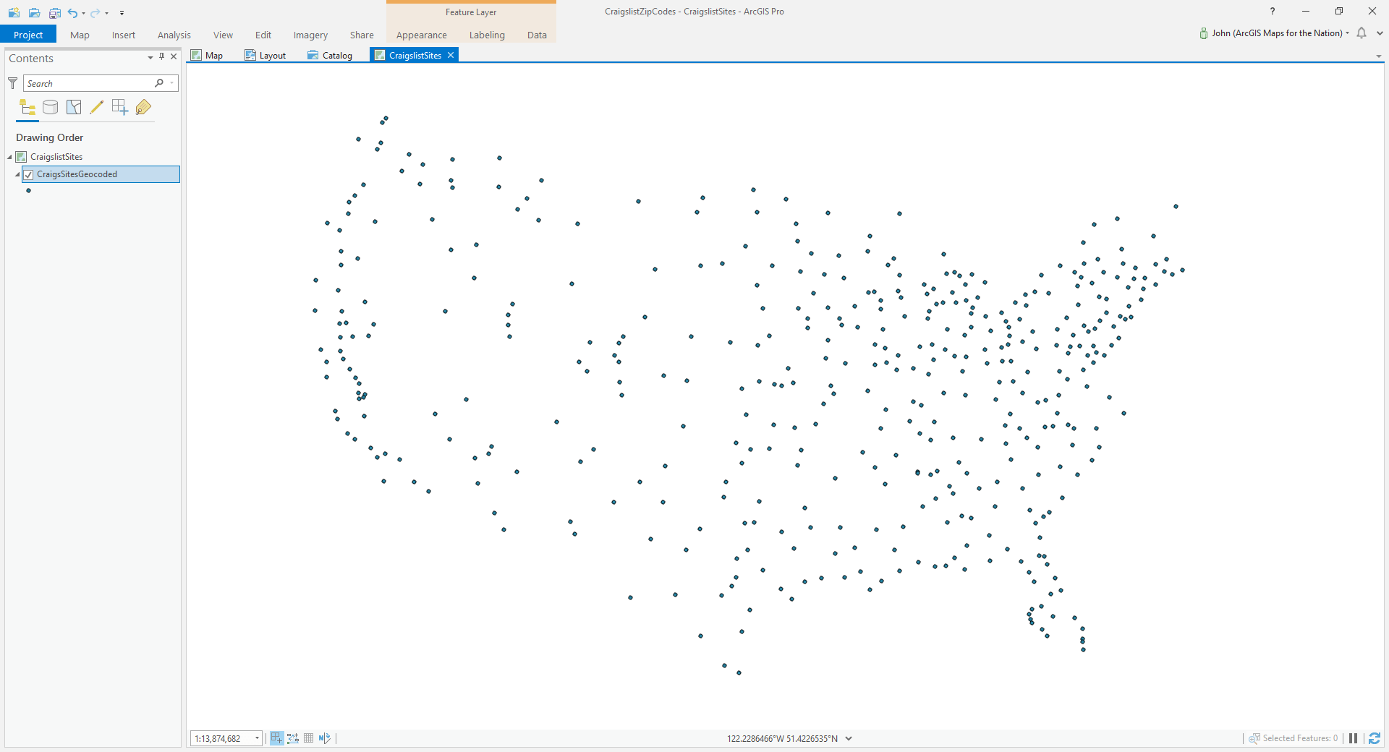The width and height of the screenshot is (1389, 752).
Task: Pause map drawing
Action: tap(1353, 738)
